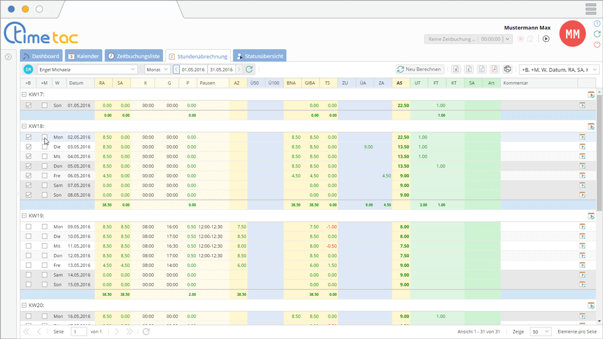Tick the +B checkbox for Mon 09.05.2016

28,226
